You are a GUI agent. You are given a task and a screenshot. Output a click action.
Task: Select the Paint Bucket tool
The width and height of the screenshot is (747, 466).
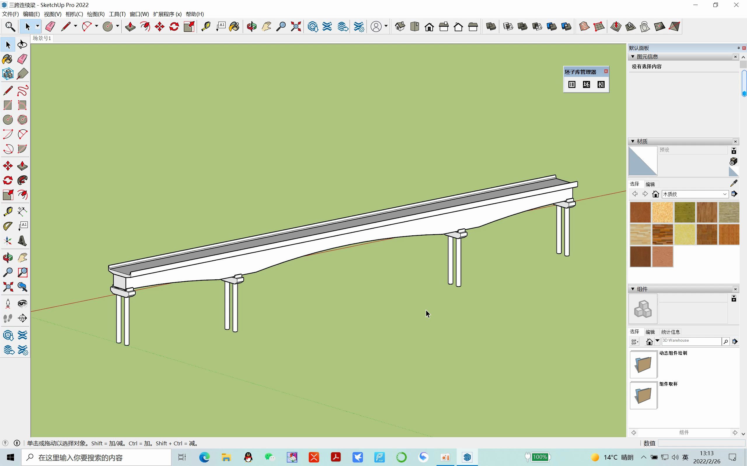click(234, 27)
